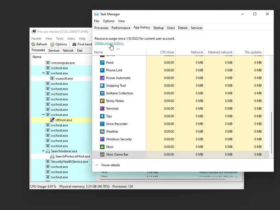Click the Delete usage history link
The width and height of the screenshot is (280, 210).
[109, 43]
